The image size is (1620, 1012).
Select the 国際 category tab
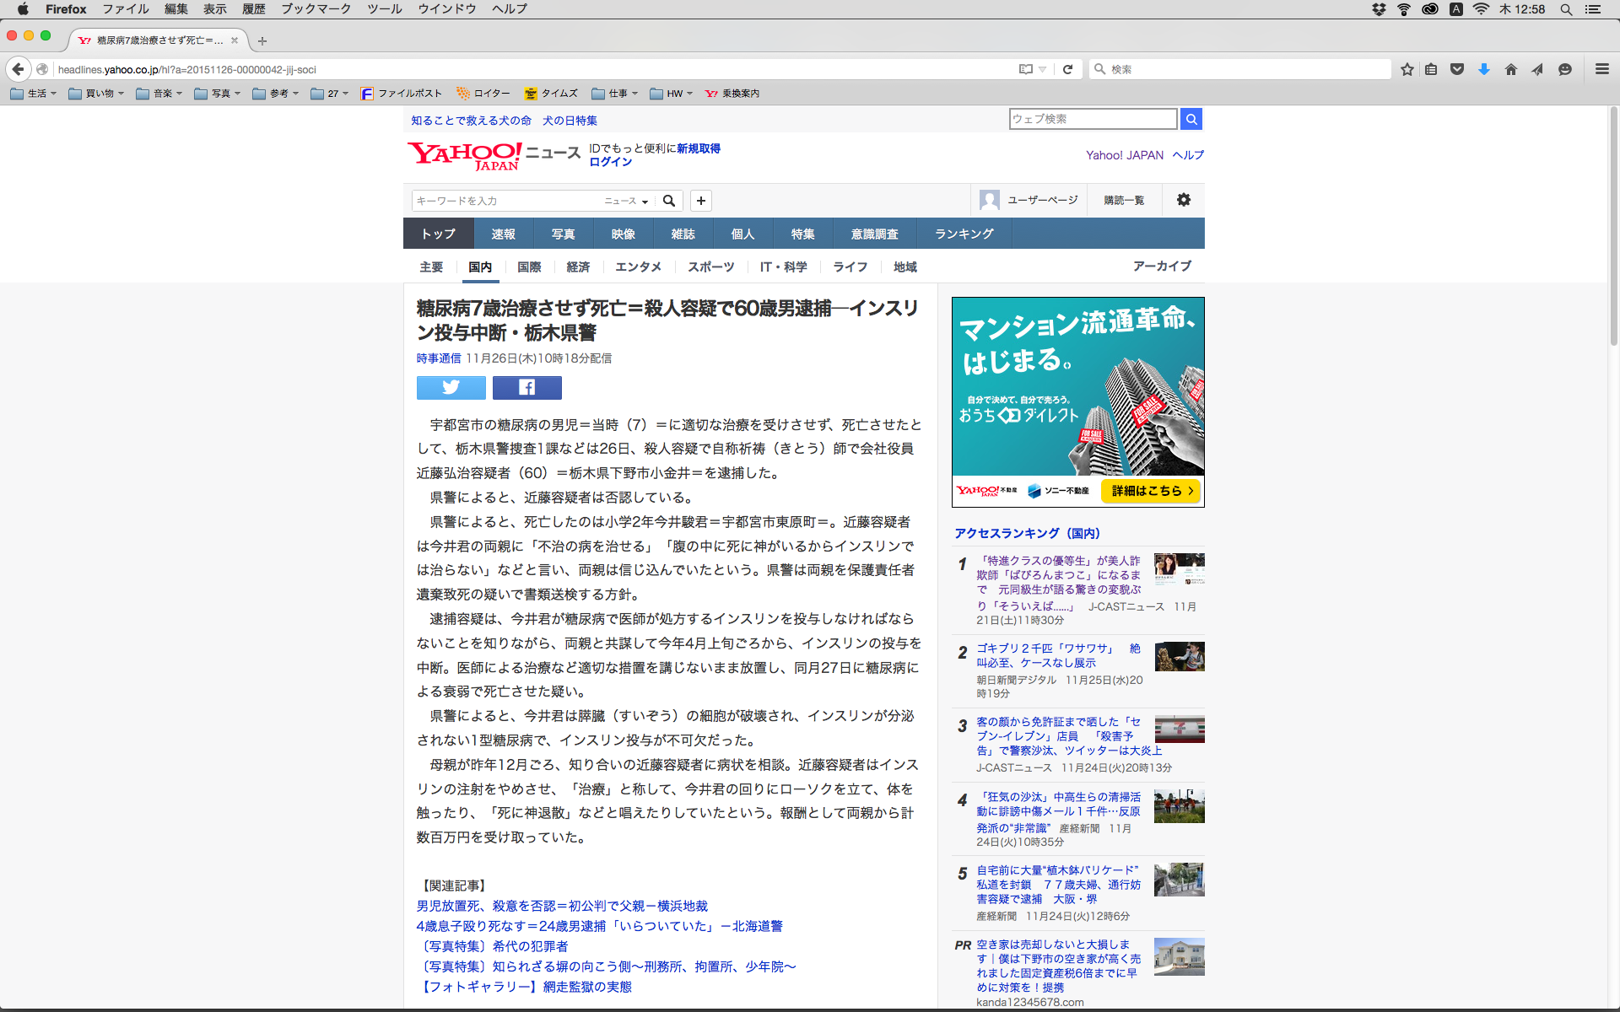pyautogui.click(x=529, y=266)
